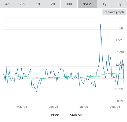Viewport: 127px width, 122px height.
Task: Click the price spike peak above 1.002
Action: tap(100, 25)
